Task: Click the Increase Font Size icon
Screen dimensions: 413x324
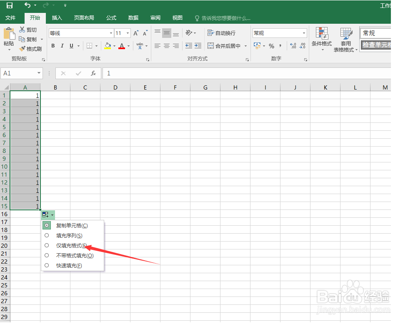Action: [x=135, y=32]
